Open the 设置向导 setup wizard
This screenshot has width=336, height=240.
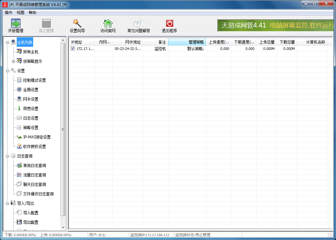[77, 24]
